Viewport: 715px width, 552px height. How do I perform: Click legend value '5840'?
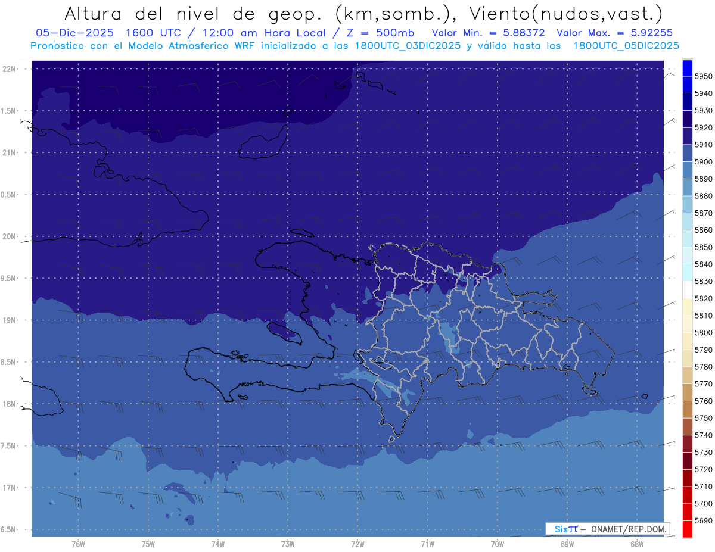703,264
